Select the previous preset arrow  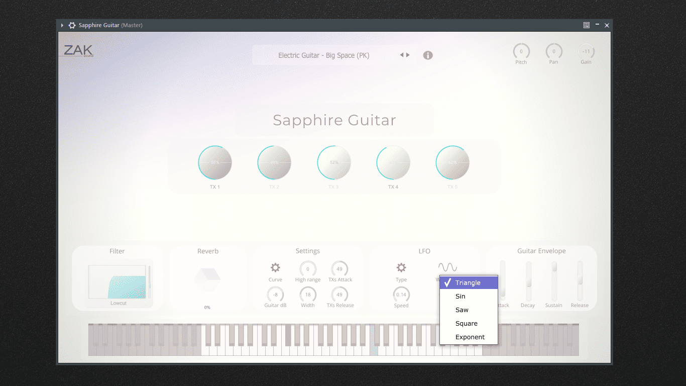tap(402, 55)
